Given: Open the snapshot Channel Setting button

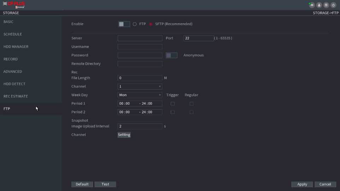Looking at the screenshot, I should pos(124,135).
